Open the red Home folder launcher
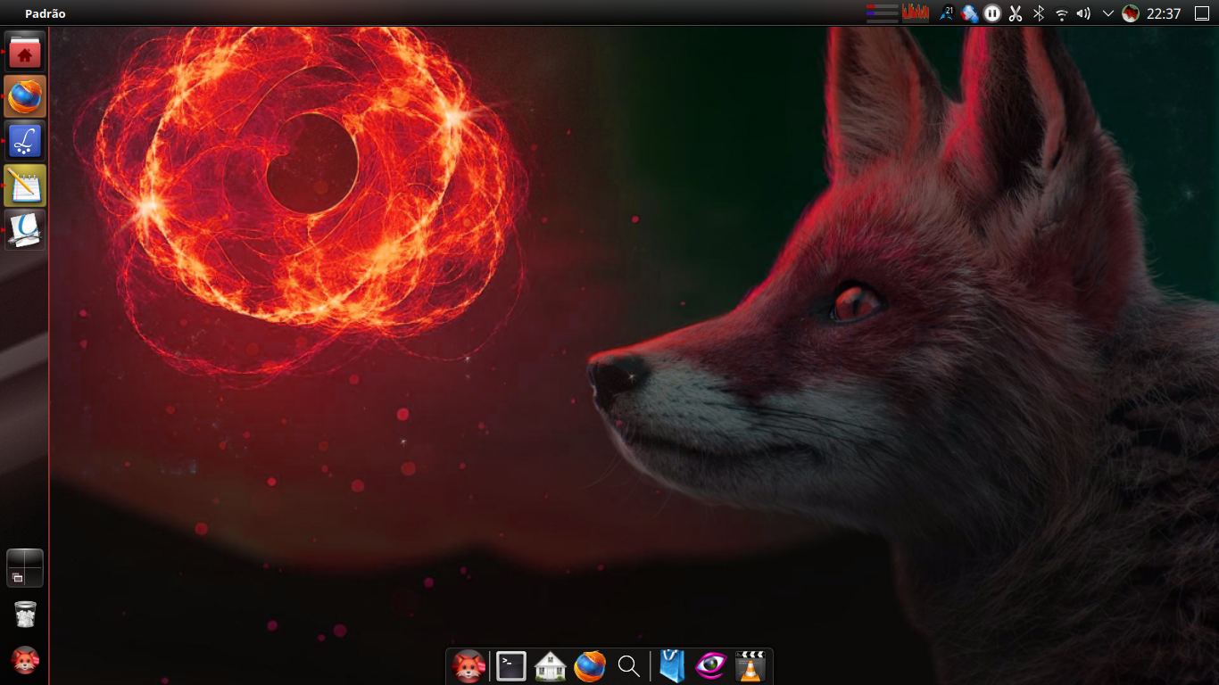 [25, 52]
